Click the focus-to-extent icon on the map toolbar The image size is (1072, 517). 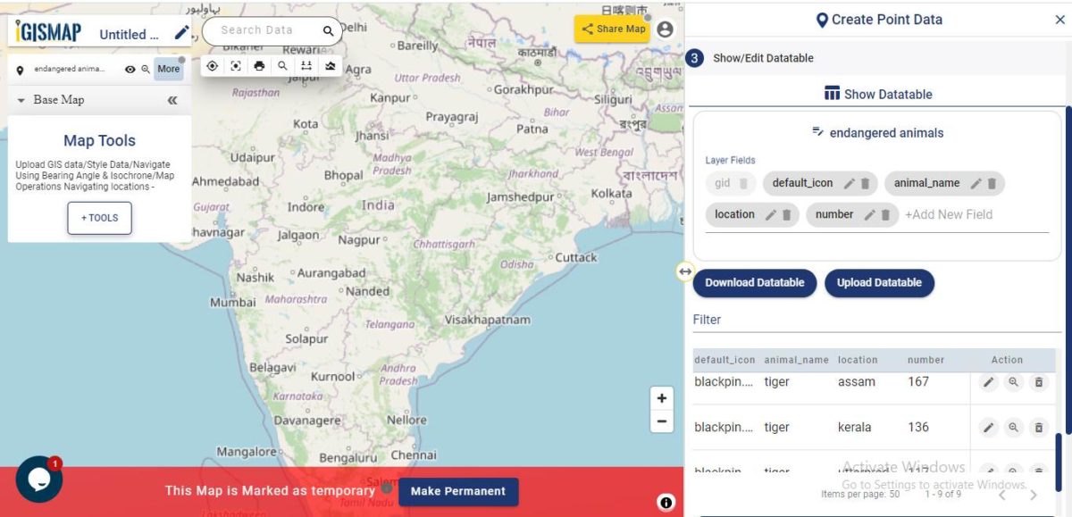tap(235, 66)
